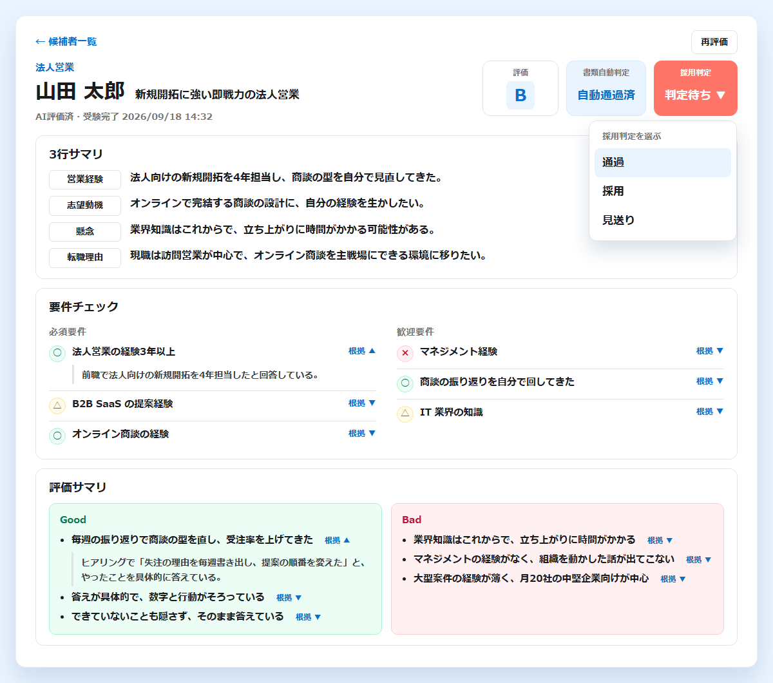Click the 自動通過済 status card
The width and height of the screenshot is (773, 683).
[x=606, y=88]
